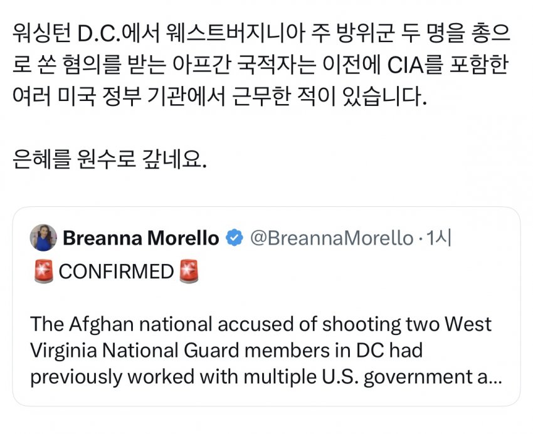Click the blue verified checkmark badge
Image resolution: width=533 pixels, height=434 pixels.
coord(235,238)
